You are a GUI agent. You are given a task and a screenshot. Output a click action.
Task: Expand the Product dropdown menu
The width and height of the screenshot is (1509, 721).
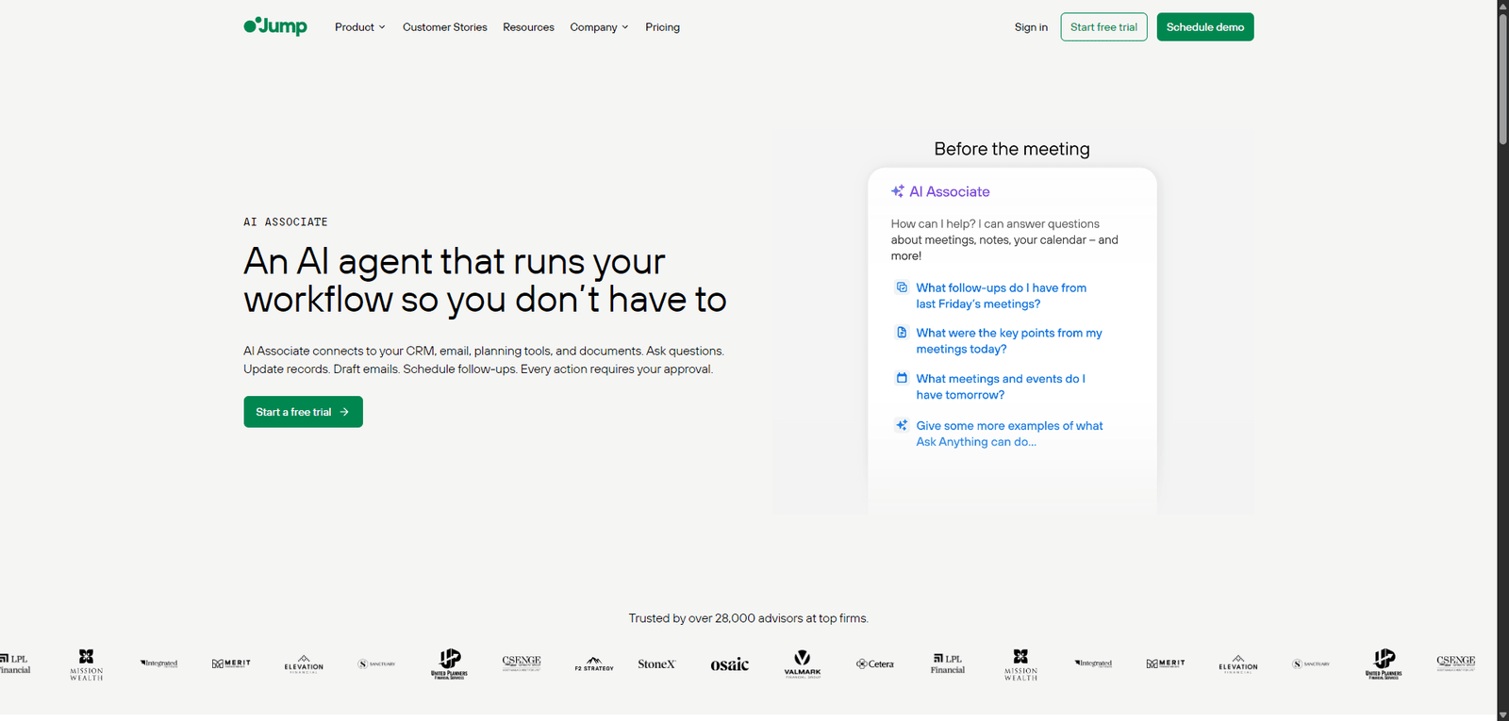click(x=359, y=27)
